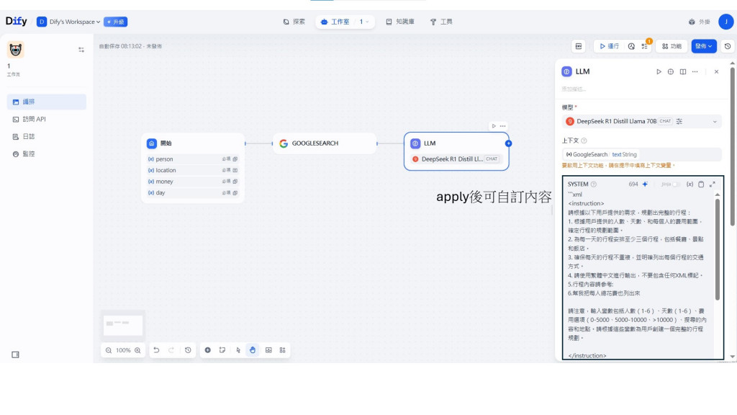Zoom in the canvas

click(137, 351)
